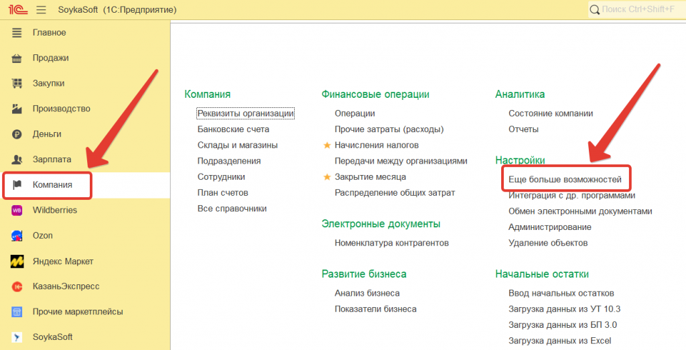Open Ввод начальных остатков link
The height and width of the screenshot is (350, 686).
click(x=561, y=294)
